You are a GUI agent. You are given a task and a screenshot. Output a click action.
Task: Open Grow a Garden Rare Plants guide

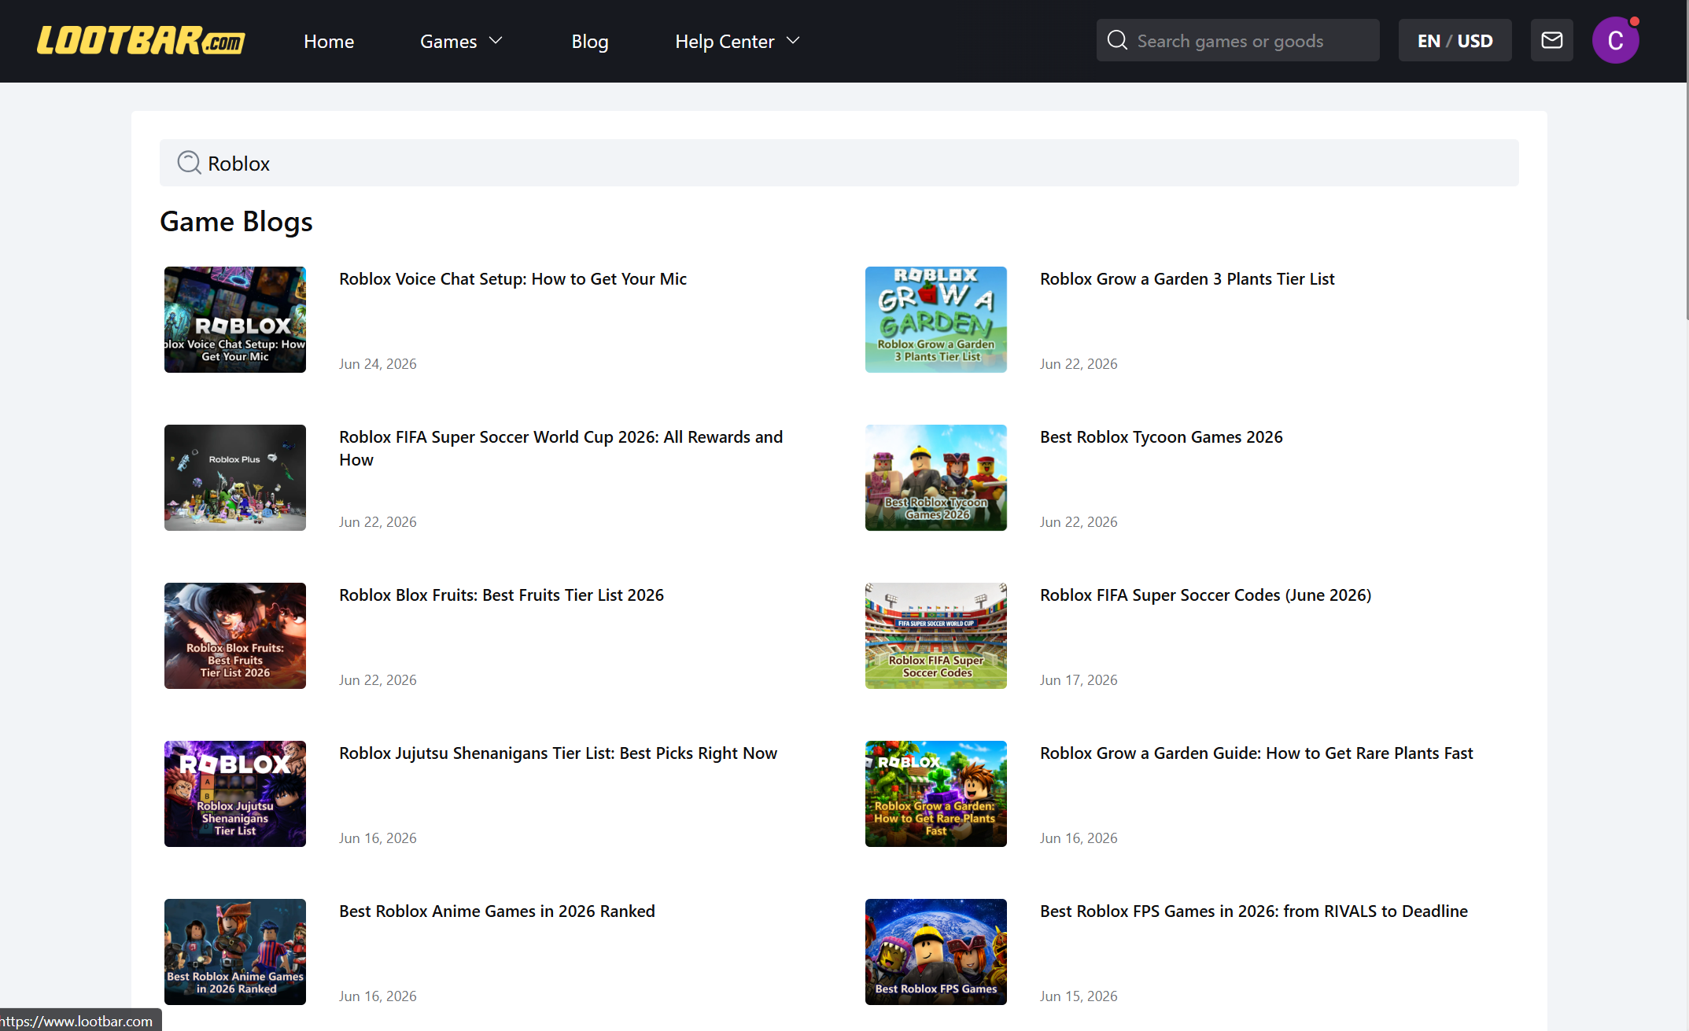[x=1256, y=753]
